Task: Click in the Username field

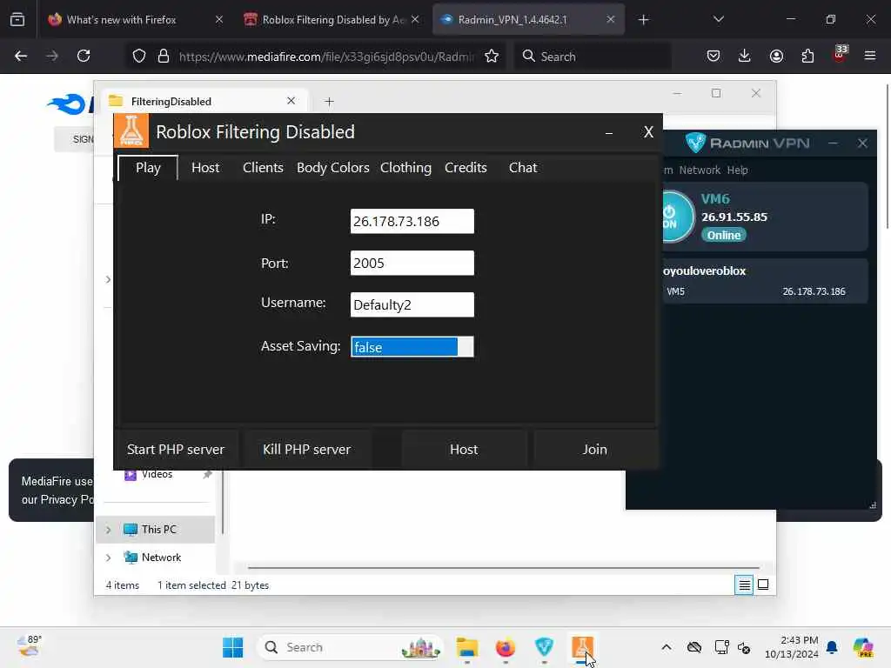Action: (412, 304)
